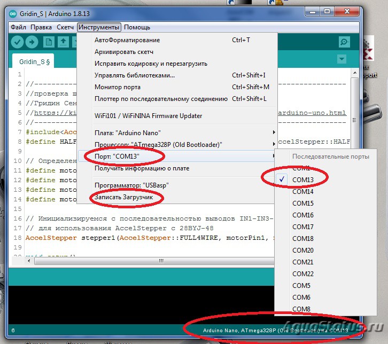This screenshot has height=344, width=388.
Task: Select Исправить кодировку и перезагрузить
Action: [176, 64]
